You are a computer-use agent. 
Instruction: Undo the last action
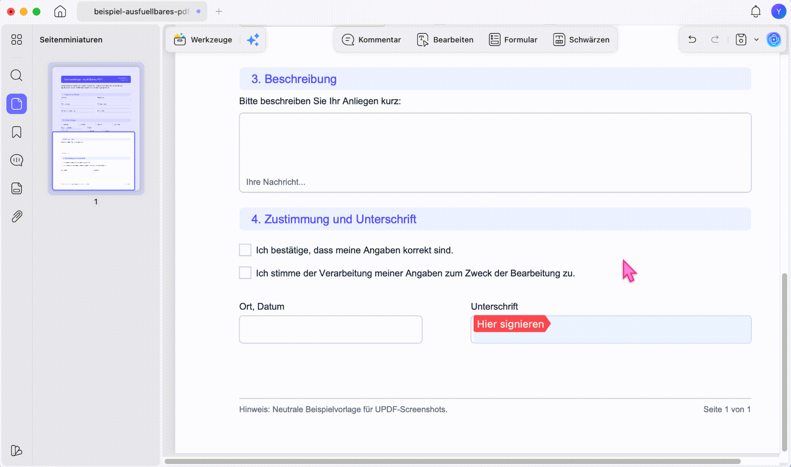point(692,39)
